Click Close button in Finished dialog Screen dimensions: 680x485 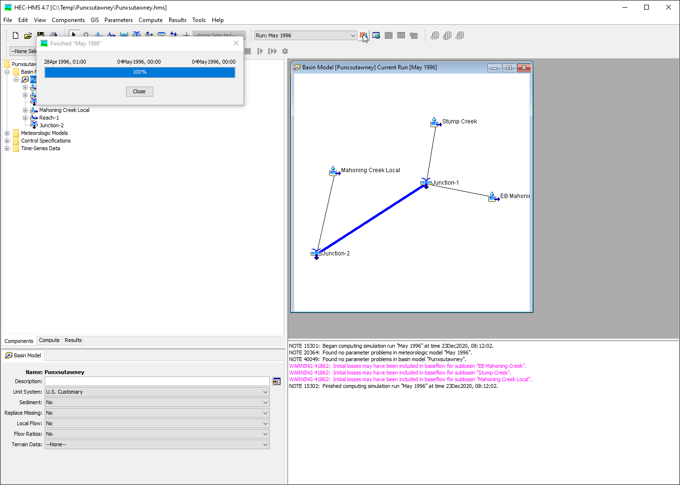pos(139,91)
